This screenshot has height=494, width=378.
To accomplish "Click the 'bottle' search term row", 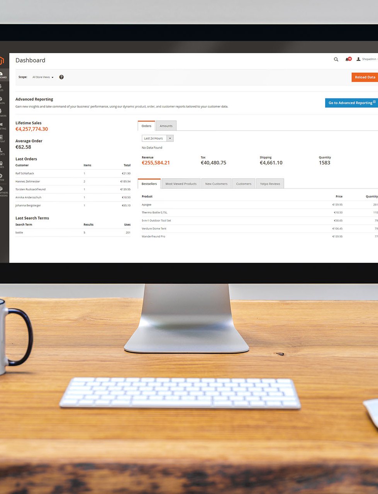I will tap(73, 232).
